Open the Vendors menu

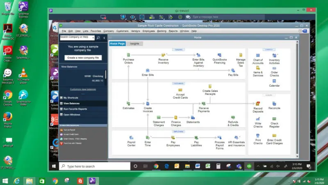135,31
